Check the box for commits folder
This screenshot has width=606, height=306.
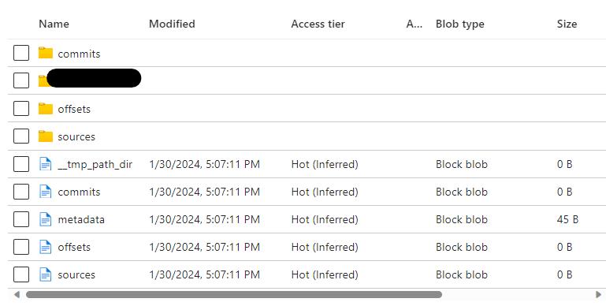coord(21,53)
